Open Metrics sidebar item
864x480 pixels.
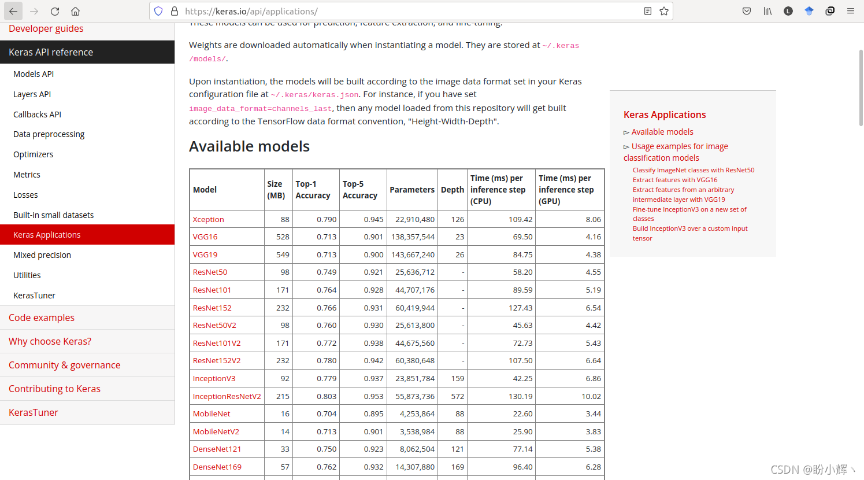click(x=27, y=175)
